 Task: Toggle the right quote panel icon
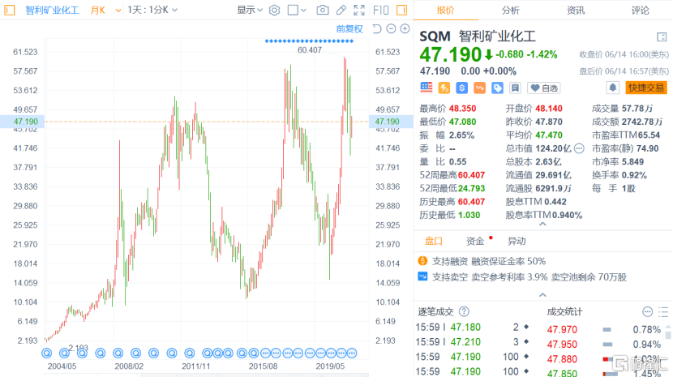pos(401,10)
